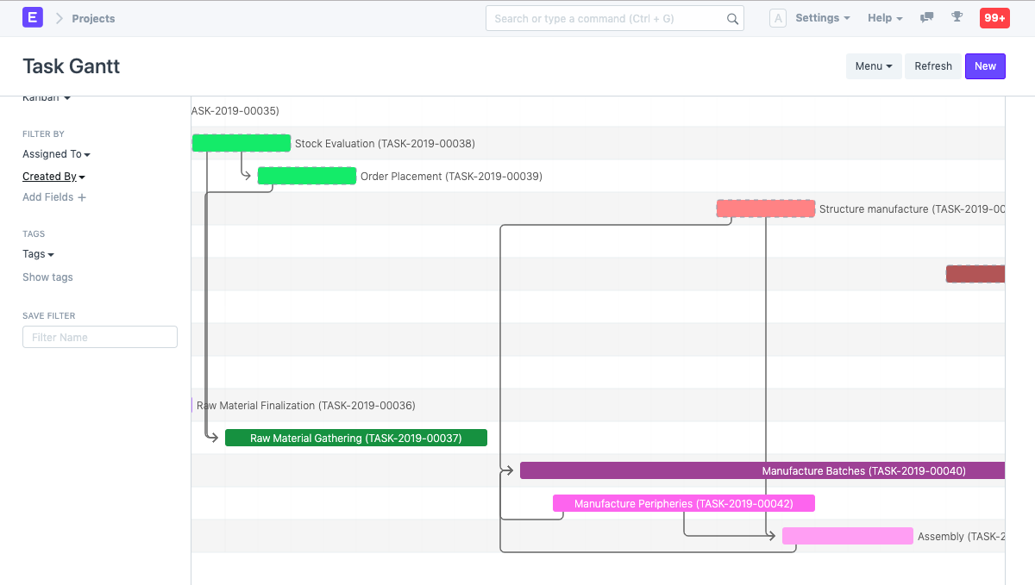Open the Menu dropdown on Task Gantt

pyautogui.click(x=874, y=65)
